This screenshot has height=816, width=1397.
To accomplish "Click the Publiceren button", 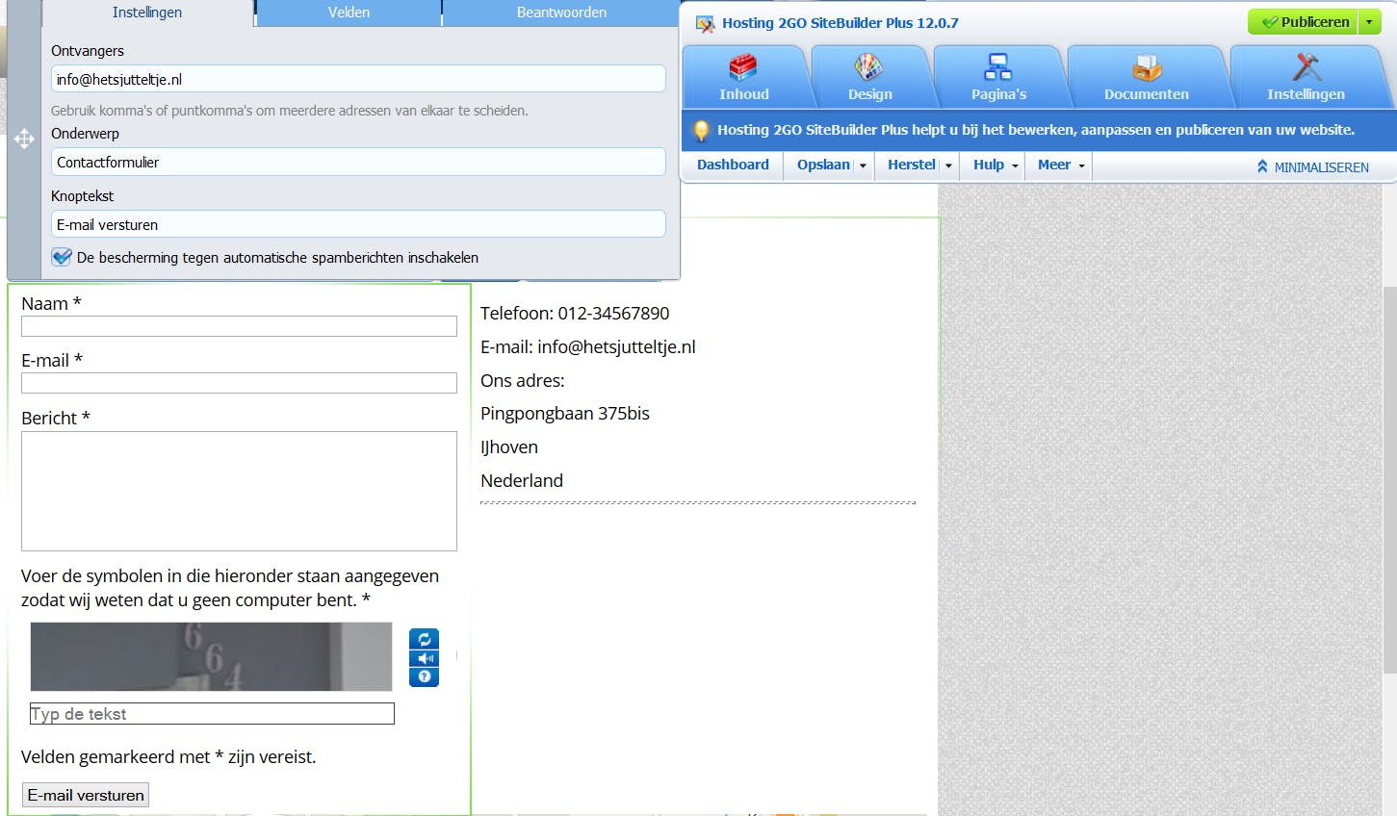I will click(x=1304, y=22).
